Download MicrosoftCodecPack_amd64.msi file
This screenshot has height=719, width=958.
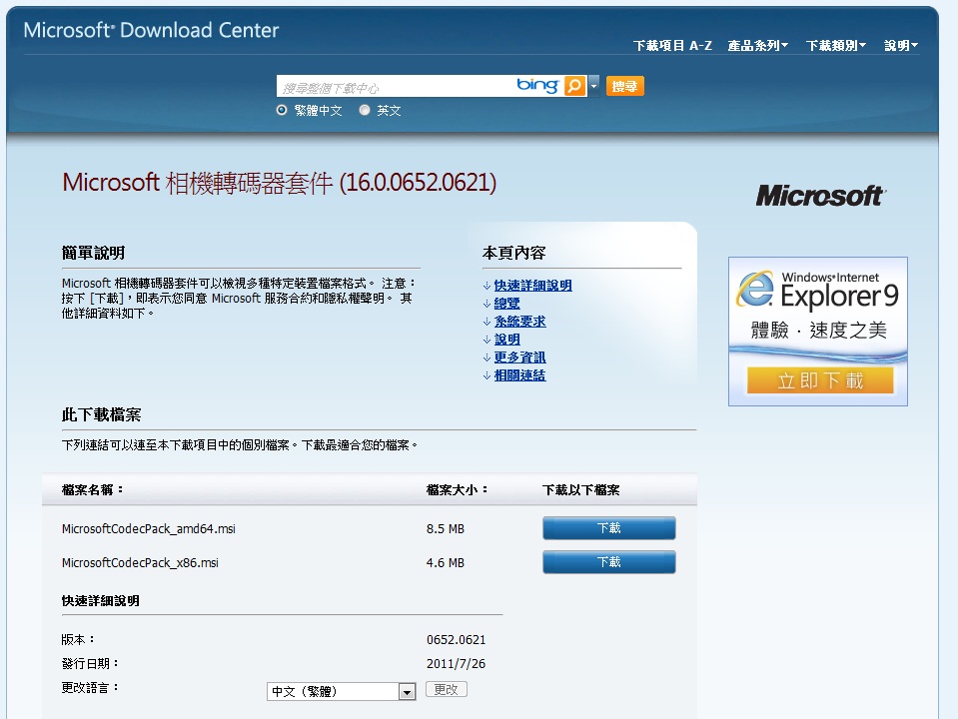coord(609,528)
